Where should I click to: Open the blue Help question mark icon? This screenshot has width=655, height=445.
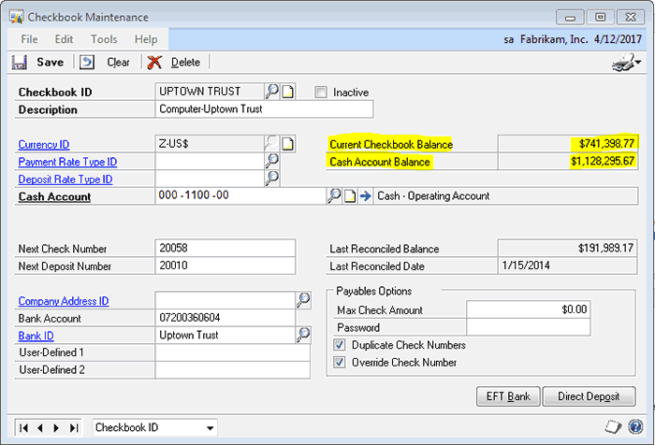tap(635, 427)
